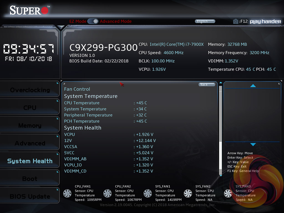Click the help panel up arrow
The image size is (284, 213).
(x=253, y=86)
